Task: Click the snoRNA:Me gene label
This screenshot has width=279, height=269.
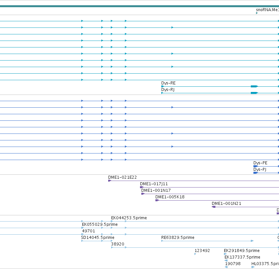Action: tap(268, 10)
